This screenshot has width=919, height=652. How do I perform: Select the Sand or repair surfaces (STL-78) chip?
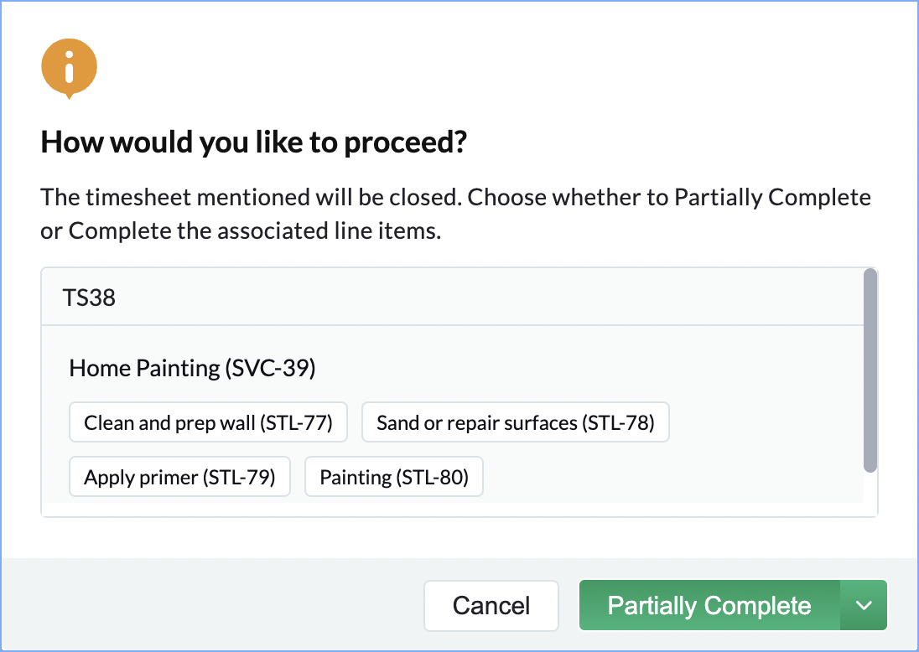[x=515, y=422]
